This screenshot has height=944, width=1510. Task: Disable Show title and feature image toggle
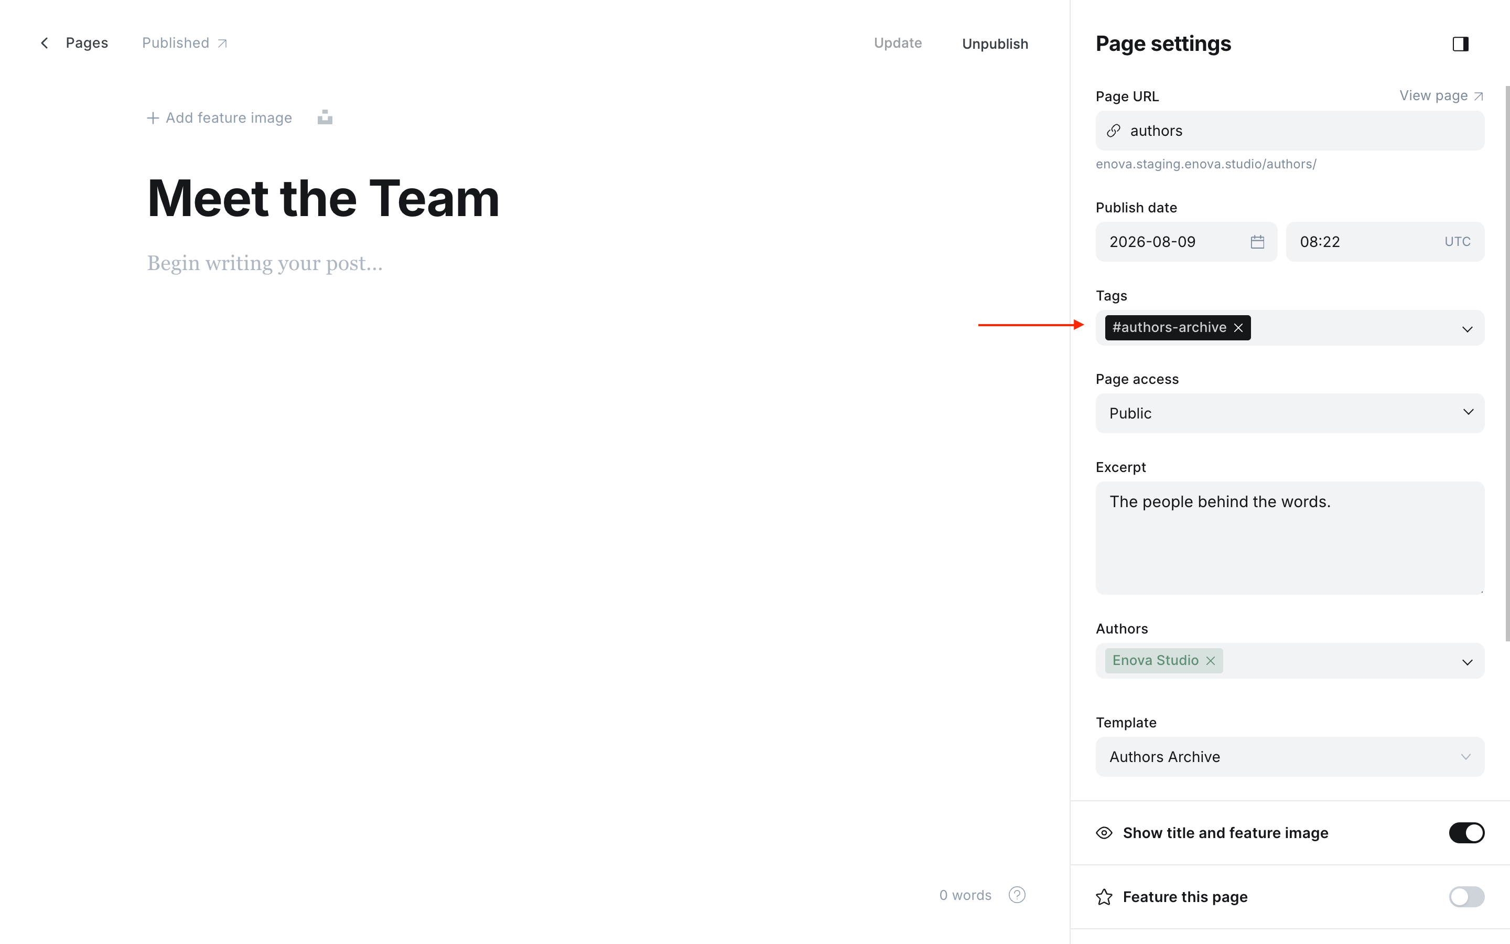point(1466,833)
